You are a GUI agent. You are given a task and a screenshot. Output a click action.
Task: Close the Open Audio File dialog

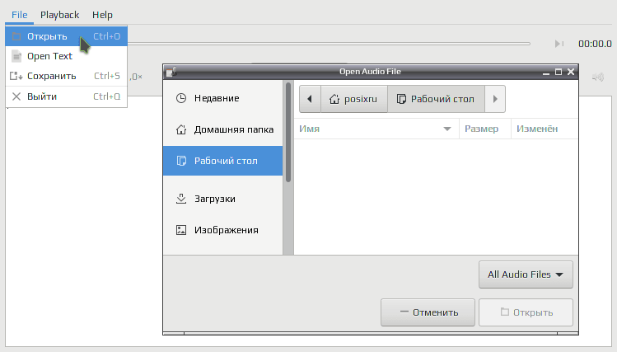571,72
